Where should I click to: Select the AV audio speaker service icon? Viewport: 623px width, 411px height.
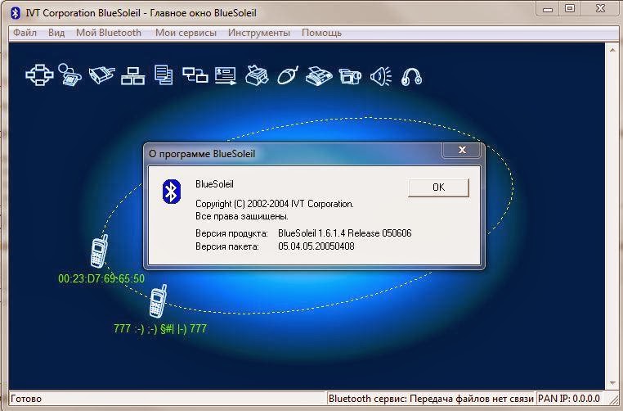click(381, 75)
